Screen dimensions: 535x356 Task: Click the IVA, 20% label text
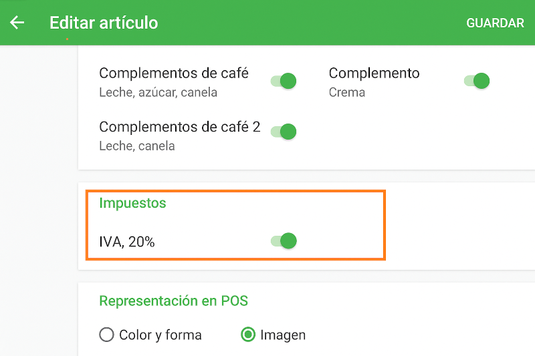coord(127,242)
